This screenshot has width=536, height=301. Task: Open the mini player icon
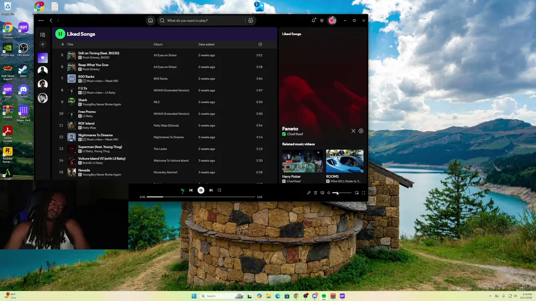pyautogui.click(x=357, y=193)
